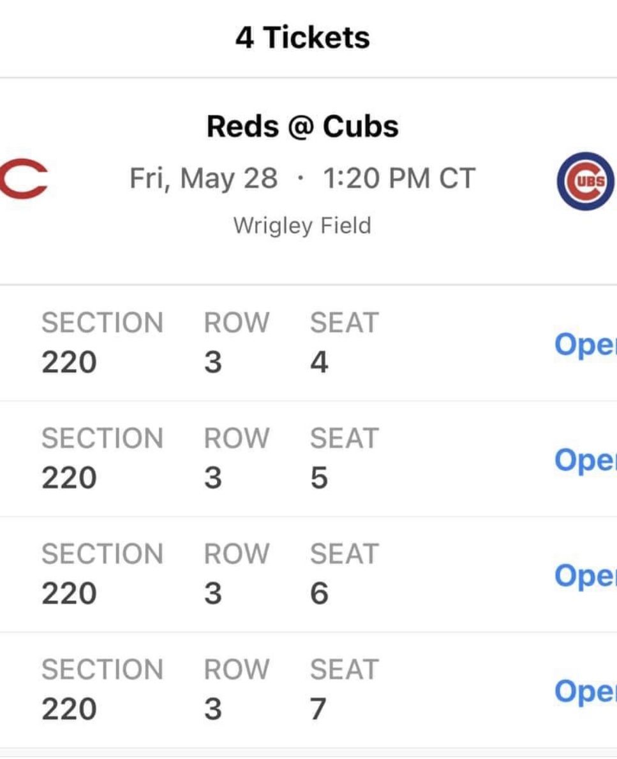617x759 pixels.
Task: Tap the Fri, May 28 game date
Action: [x=204, y=178]
